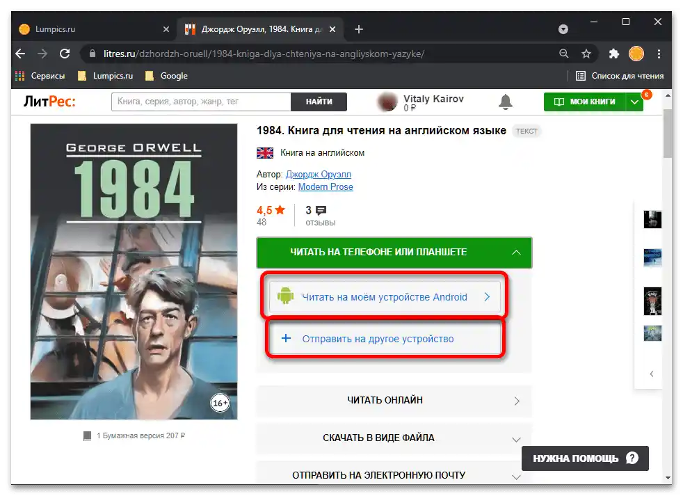Image resolution: width=683 pixels, height=496 pixels.
Task: Click the scrollbar down arrow
Action: [668, 478]
